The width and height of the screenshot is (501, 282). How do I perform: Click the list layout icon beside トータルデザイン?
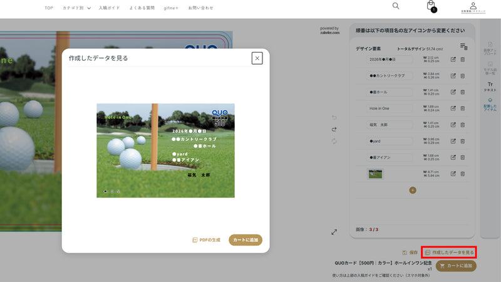tap(463, 46)
